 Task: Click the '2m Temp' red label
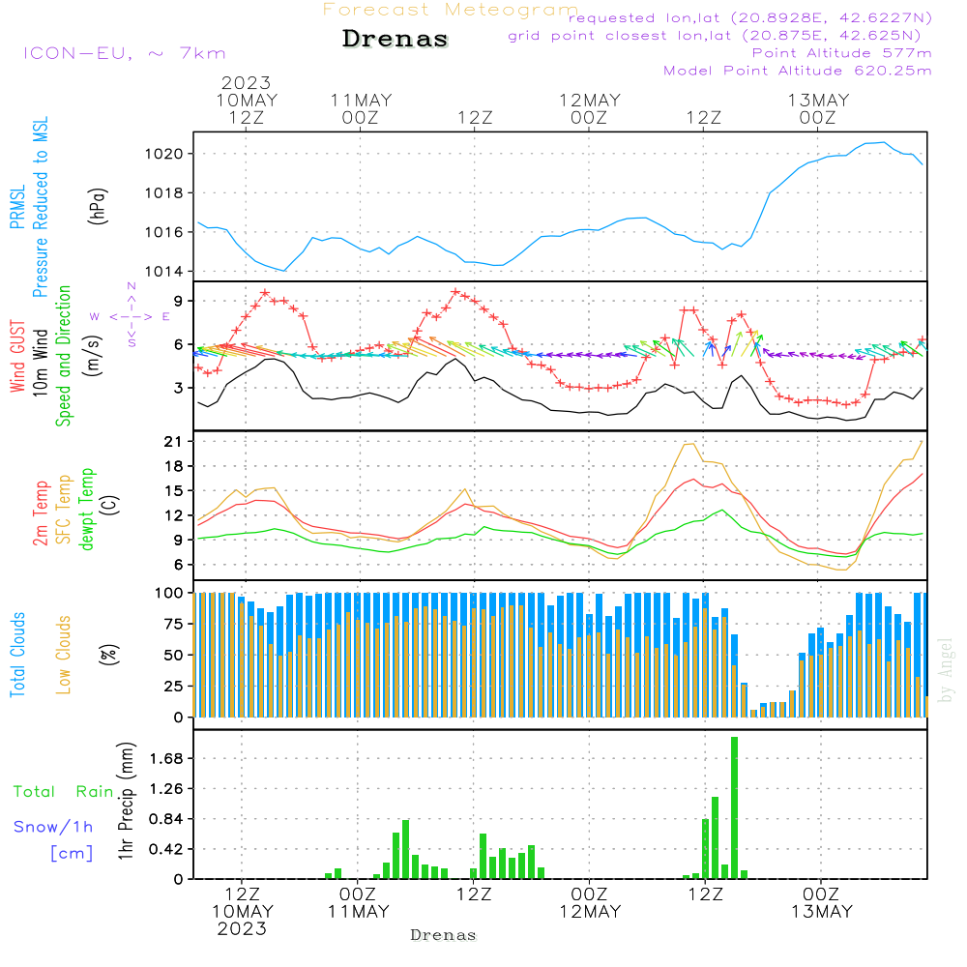click(40, 513)
